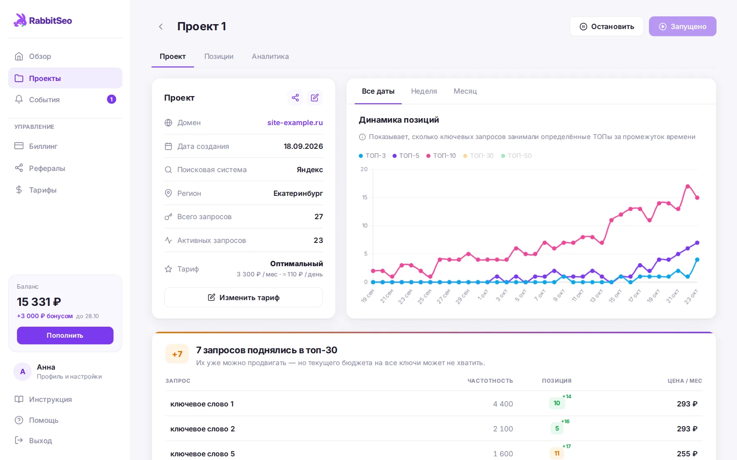Click the События notification badge 1
This screenshot has width=737, height=460.
(x=111, y=99)
